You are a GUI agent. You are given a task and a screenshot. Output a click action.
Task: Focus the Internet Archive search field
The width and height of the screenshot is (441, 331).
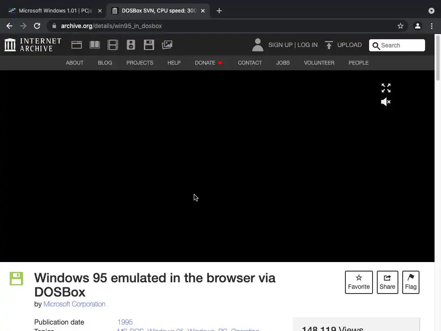click(397, 45)
